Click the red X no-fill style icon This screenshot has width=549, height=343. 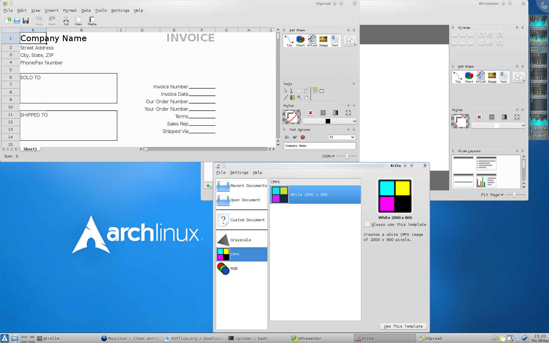311,113
